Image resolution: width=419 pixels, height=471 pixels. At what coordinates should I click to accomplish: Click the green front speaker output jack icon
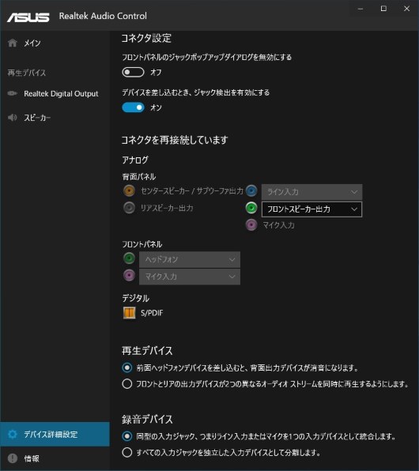tap(251, 208)
